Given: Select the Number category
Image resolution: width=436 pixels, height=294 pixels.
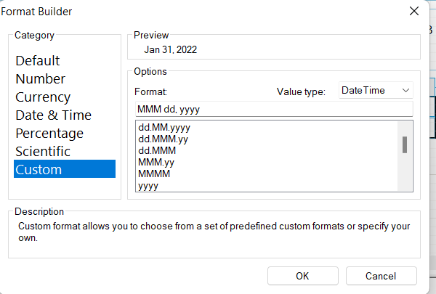Looking at the screenshot, I should click(x=41, y=79).
